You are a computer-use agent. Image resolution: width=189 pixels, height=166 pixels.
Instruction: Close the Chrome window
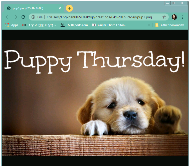click(x=182, y=3)
